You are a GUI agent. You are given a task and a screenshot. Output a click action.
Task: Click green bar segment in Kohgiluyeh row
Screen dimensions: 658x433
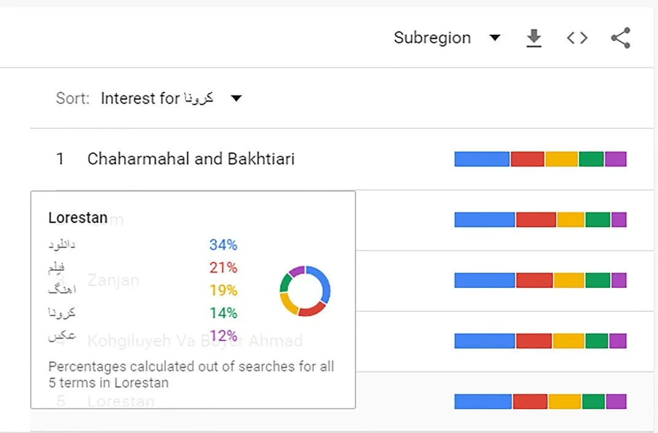tap(596, 341)
